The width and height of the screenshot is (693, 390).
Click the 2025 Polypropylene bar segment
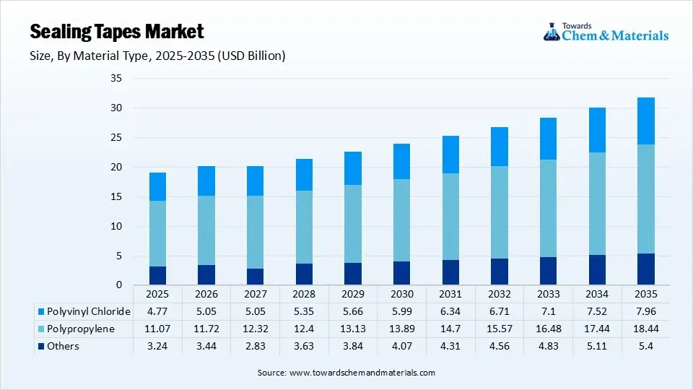pyautogui.click(x=158, y=233)
